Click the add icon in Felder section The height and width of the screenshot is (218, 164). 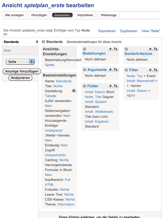pyautogui.click(x=110, y=86)
